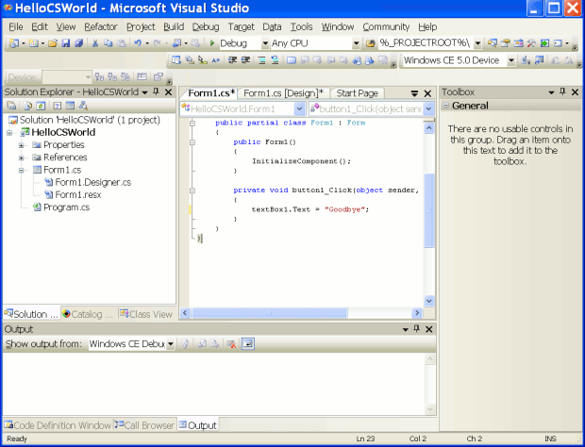Open the Windows CE 5.0 Device dropdown
585x447 pixels.
tap(511, 60)
